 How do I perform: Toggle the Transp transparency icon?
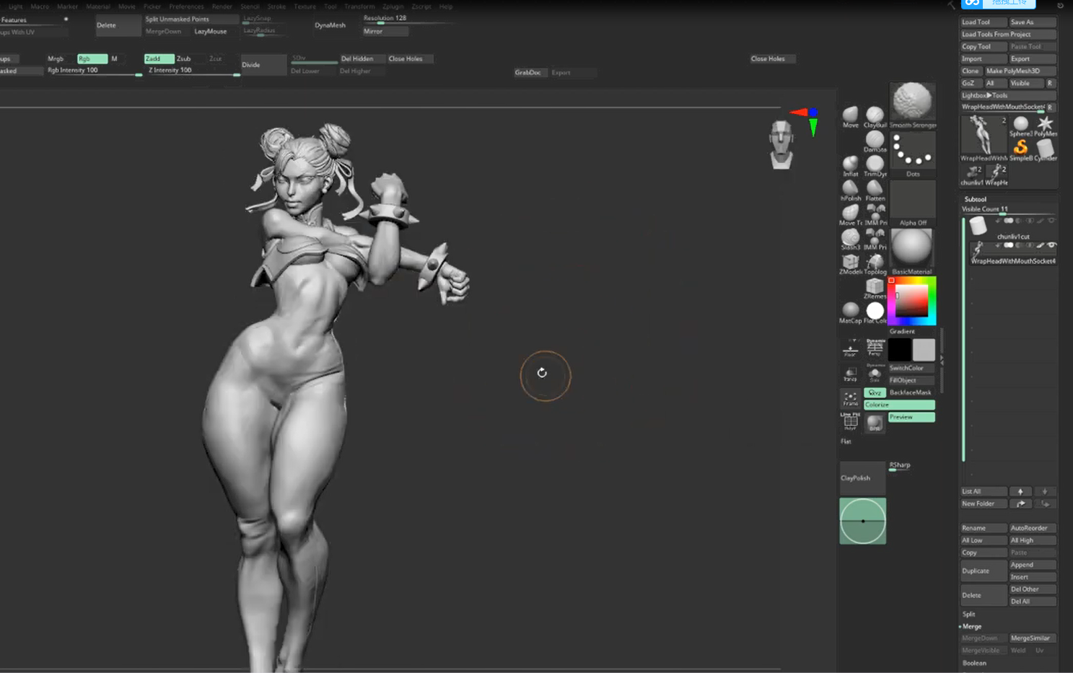pos(851,374)
